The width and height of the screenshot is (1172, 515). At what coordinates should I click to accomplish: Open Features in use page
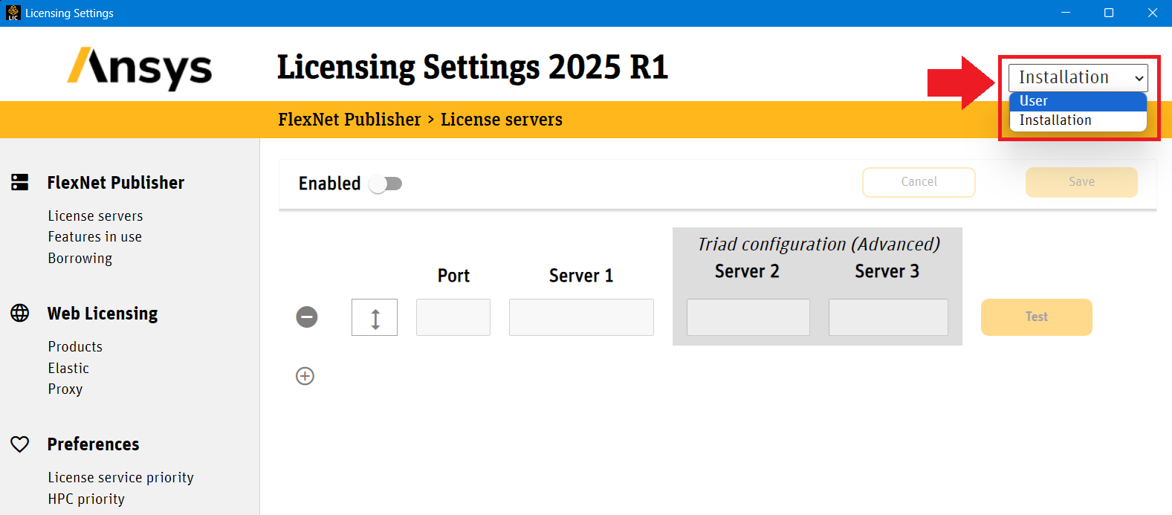(94, 237)
